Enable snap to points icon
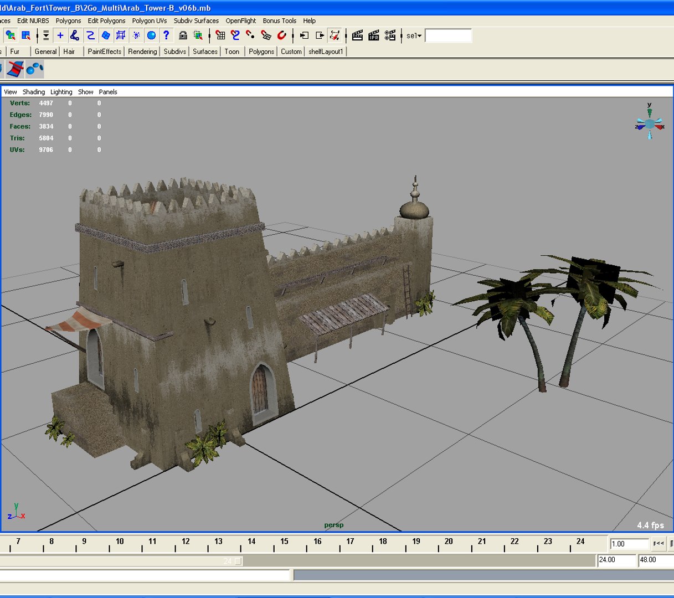Image resolution: width=674 pixels, height=598 pixels. [250, 35]
